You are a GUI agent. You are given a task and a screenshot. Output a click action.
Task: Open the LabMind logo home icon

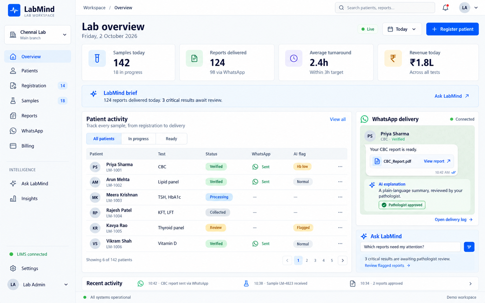[14, 10]
